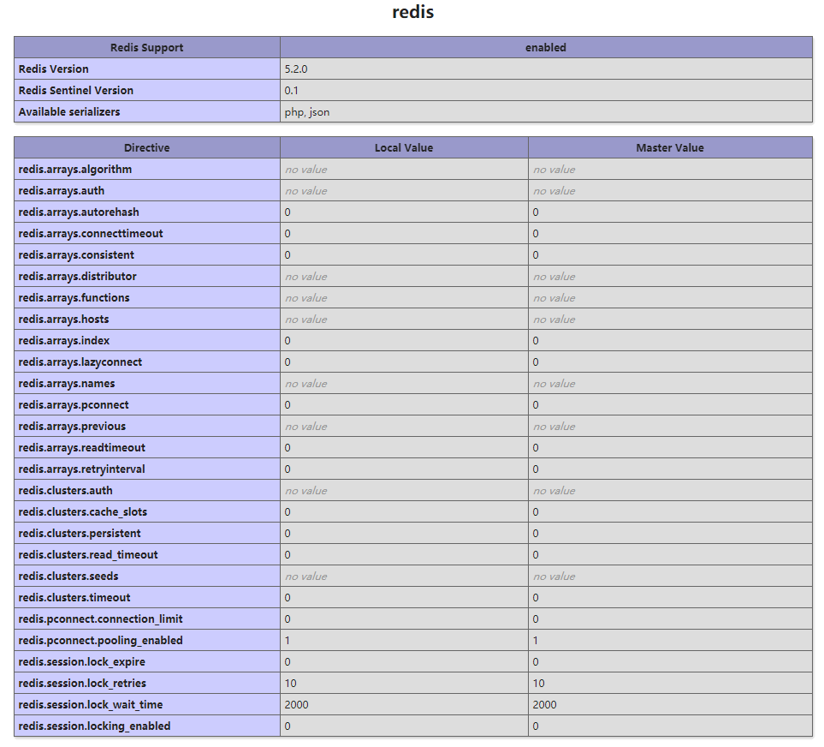This screenshot has width=824, height=747.
Task: Select the 'redis.arrays.retryinterval' directive
Action: coord(81,469)
